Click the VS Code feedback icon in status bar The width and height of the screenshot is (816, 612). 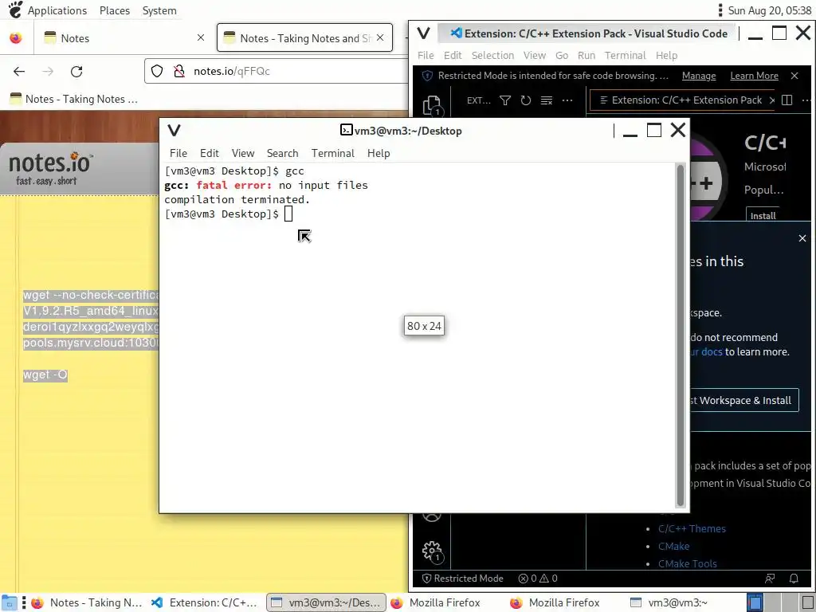tap(770, 579)
